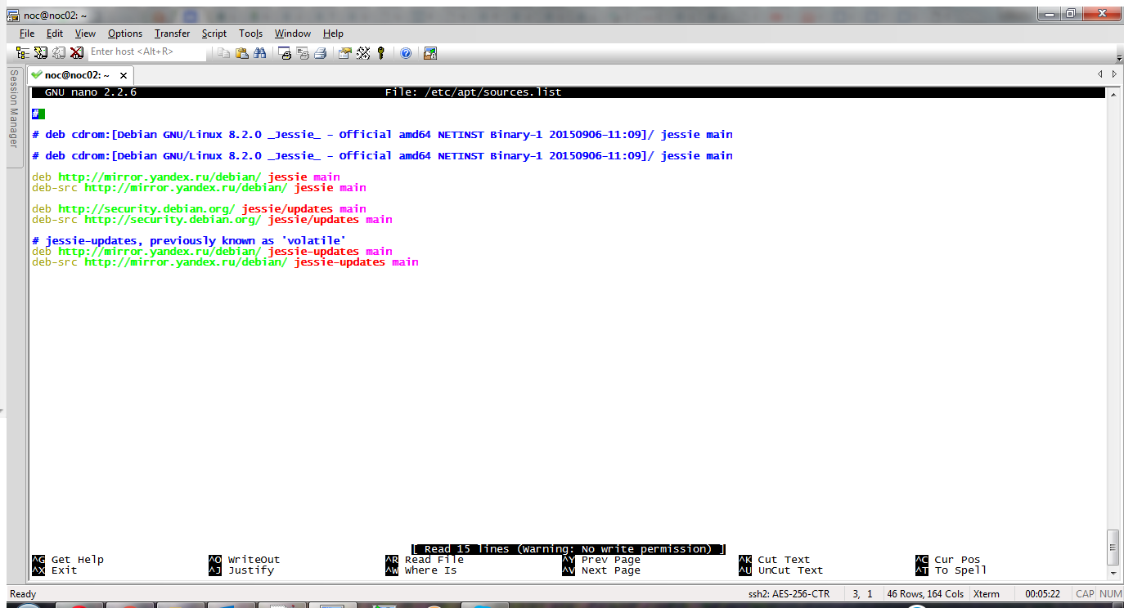Click the Connect (session list) toolbar icon
This screenshot has width=1124, height=608.
point(23,52)
